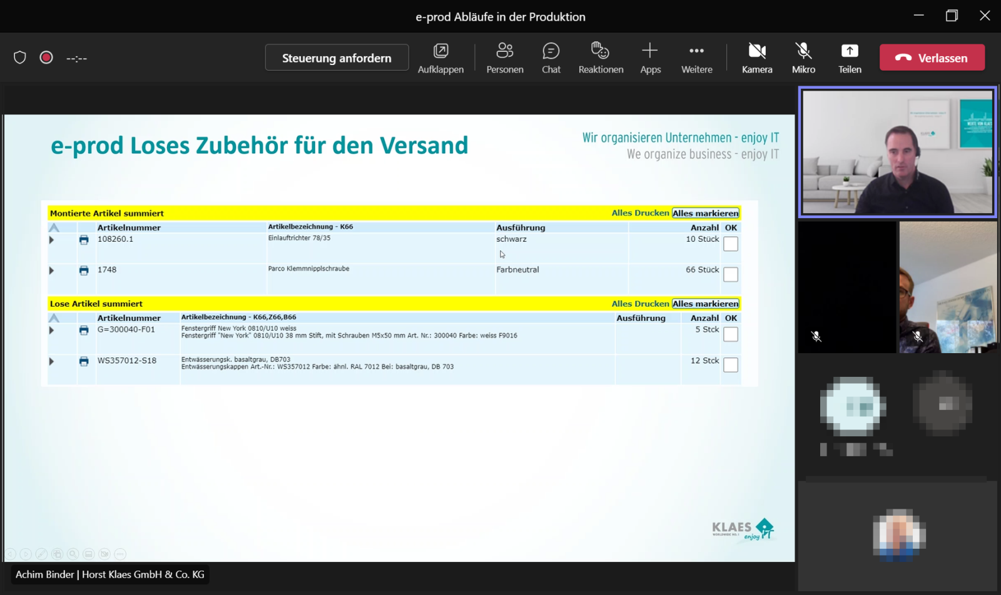Toggle slideshow camera icon in slideshow toolbar
The height and width of the screenshot is (595, 1001).
pos(104,554)
